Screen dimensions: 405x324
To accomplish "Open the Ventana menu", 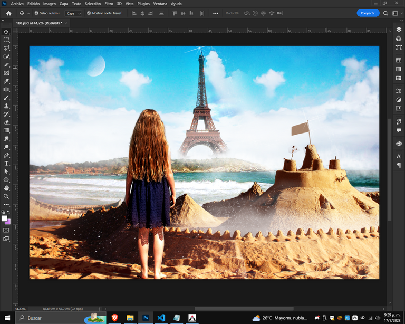I will pos(160,4).
